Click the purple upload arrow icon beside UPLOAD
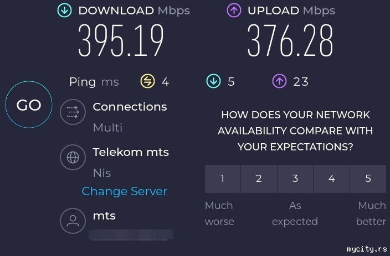 (x=234, y=11)
